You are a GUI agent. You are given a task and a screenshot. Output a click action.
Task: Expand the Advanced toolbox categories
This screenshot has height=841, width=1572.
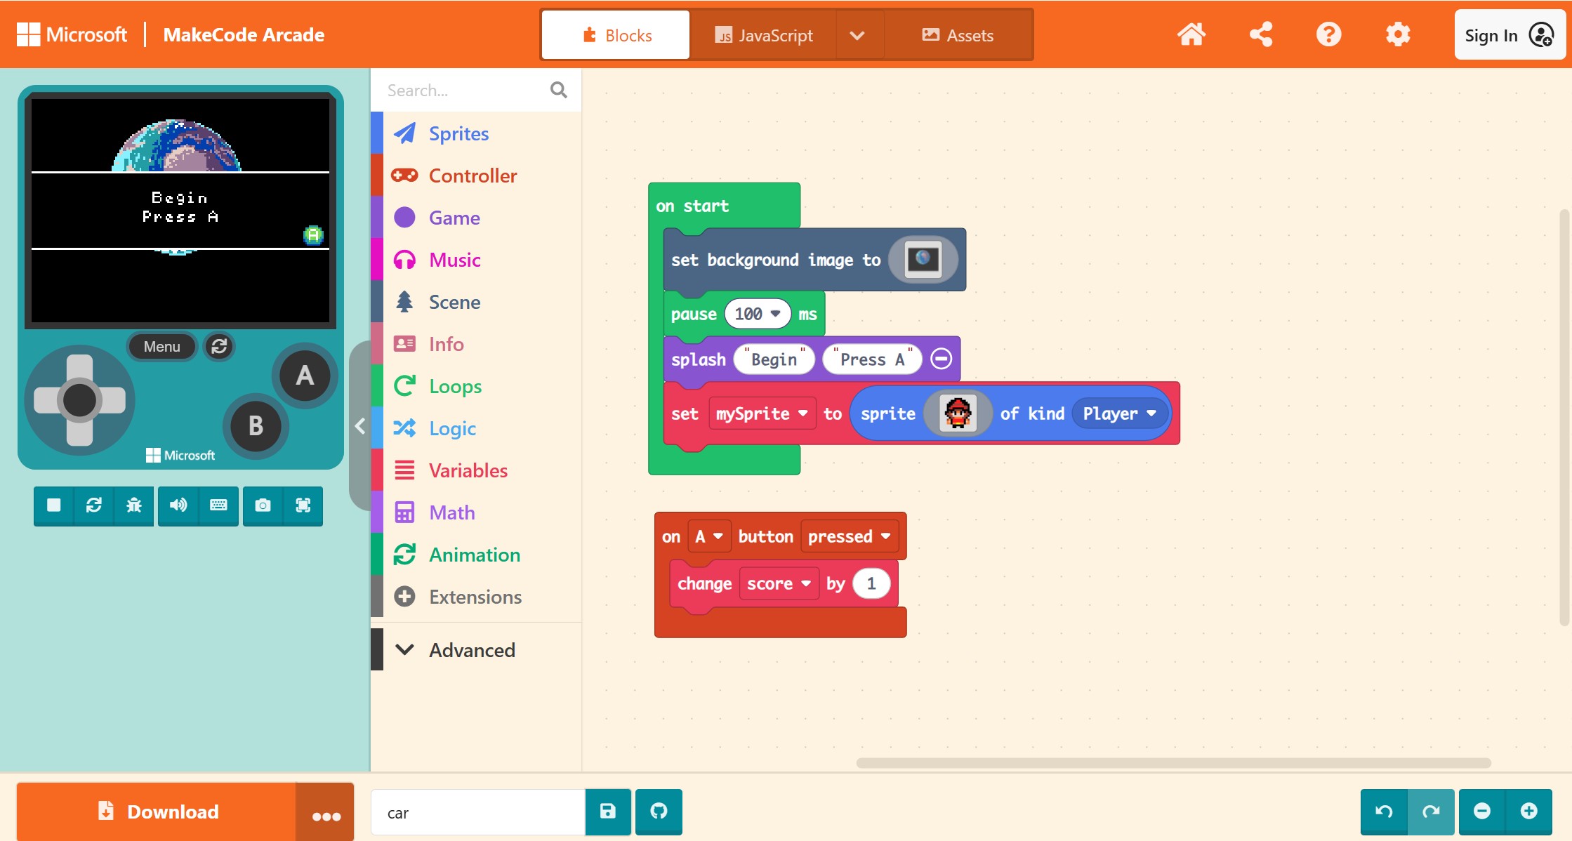(472, 650)
